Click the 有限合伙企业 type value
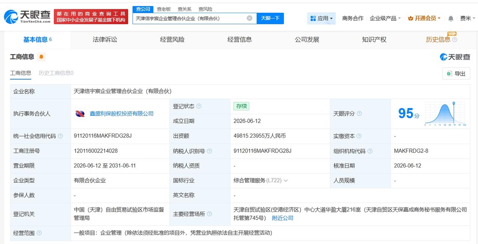 [x=90, y=181]
